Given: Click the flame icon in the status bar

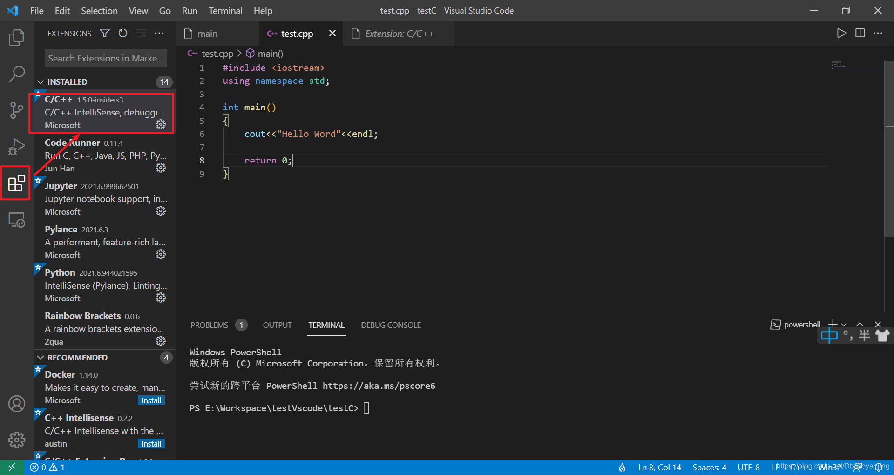Looking at the screenshot, I should [x=622, y=467].
